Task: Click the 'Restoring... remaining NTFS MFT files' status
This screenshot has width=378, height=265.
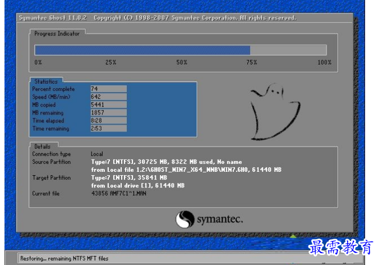Action: point(64,258)
